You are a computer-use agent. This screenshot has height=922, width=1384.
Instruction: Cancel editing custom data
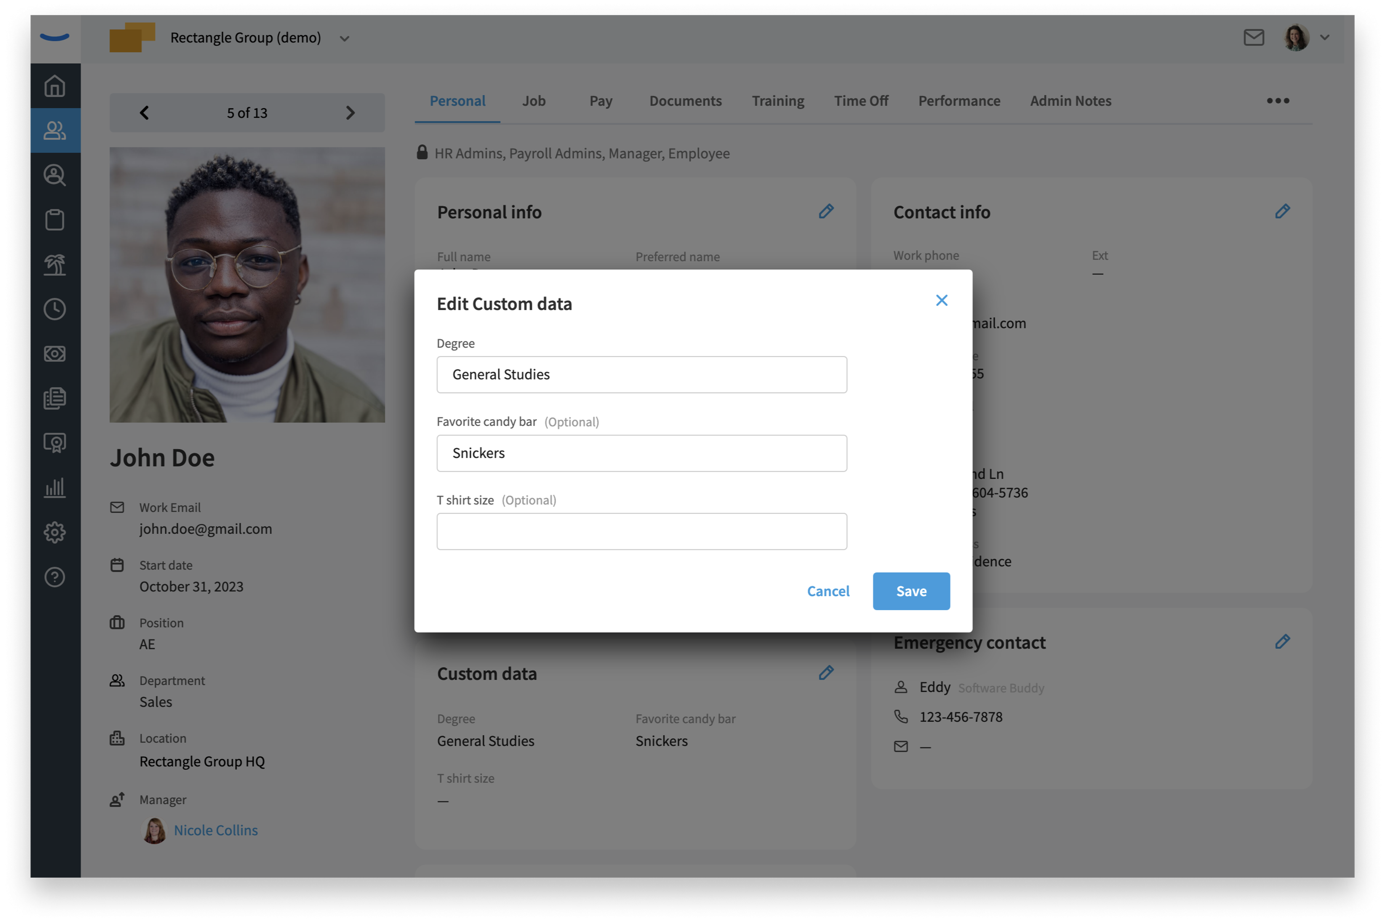[827, 591]
